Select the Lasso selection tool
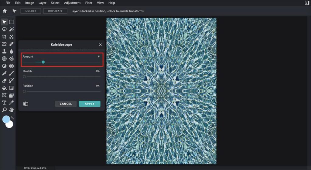 tap(4, 29)
